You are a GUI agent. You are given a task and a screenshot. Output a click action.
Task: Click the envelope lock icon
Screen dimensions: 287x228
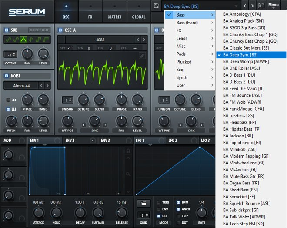(128, 151)
